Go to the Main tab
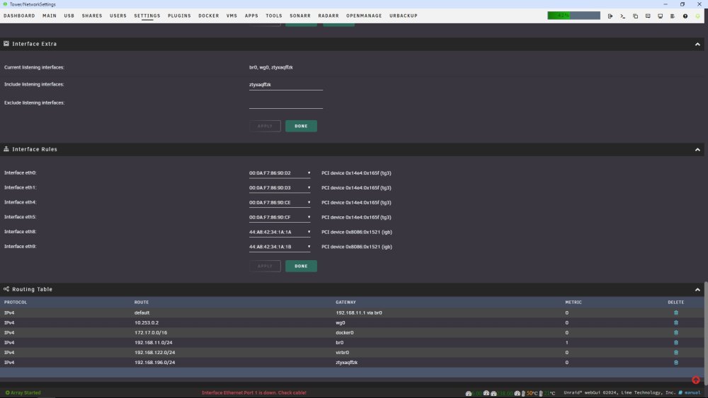Viewport: 708px width, 398px height. click(x=50, y=16)
